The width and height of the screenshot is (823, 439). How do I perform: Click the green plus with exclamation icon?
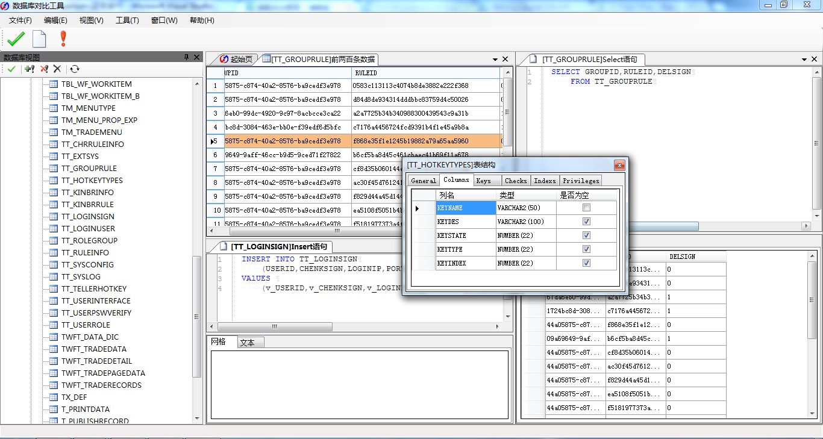click(x=29, y=69)
